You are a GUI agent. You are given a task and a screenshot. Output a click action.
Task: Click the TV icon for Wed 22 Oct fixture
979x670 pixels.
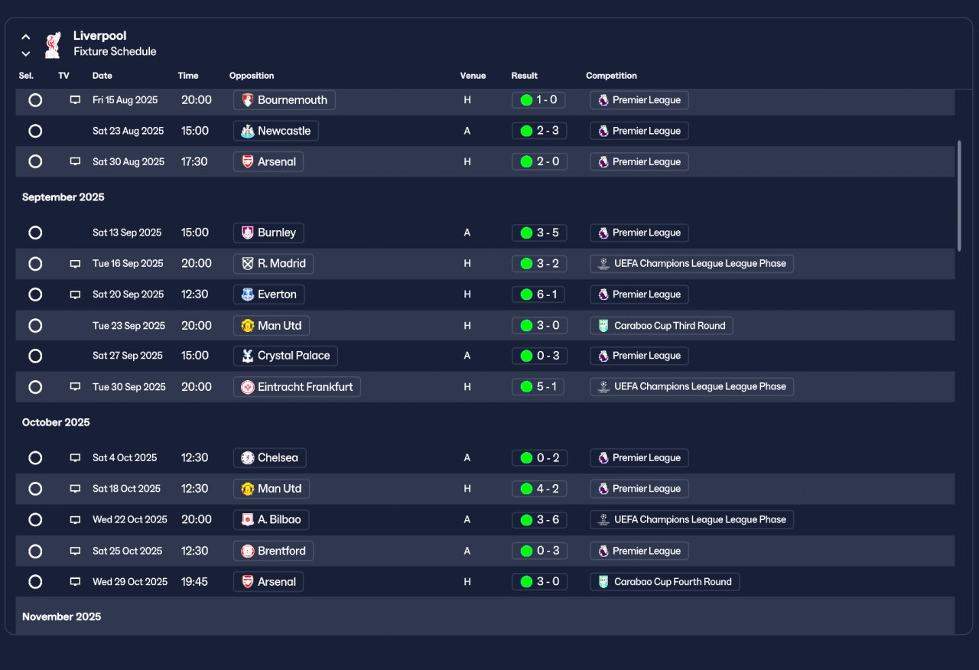(x=75, y=520)
